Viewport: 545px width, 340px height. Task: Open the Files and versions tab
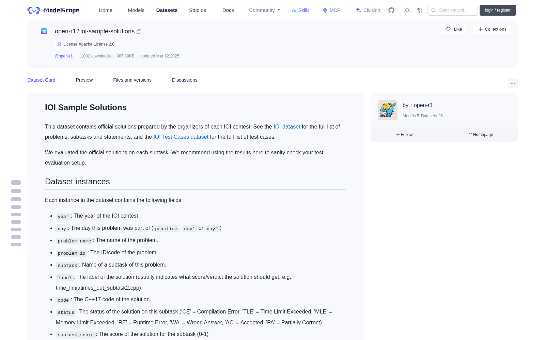coord(132,80)
